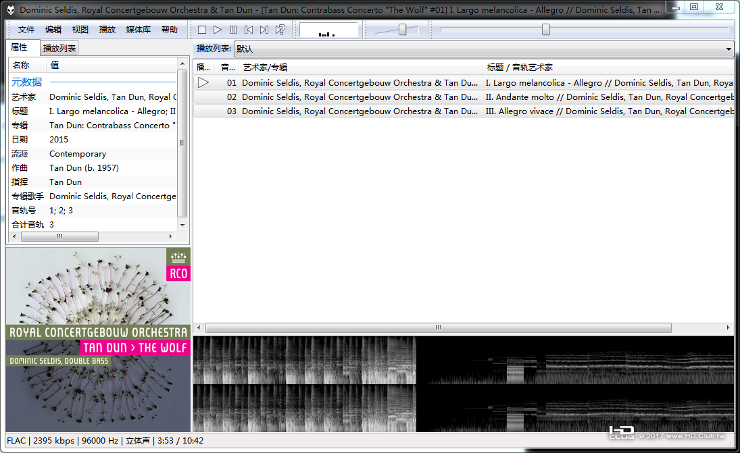Select the 艺术家 property row
Image resolution: width=740 pixels, height=453 pixels.
93,97
